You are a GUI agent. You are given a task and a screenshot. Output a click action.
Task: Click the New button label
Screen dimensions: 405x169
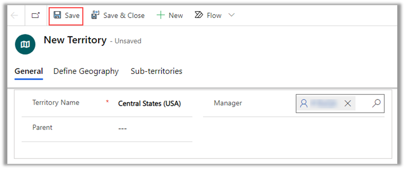(x=176, y=15)
